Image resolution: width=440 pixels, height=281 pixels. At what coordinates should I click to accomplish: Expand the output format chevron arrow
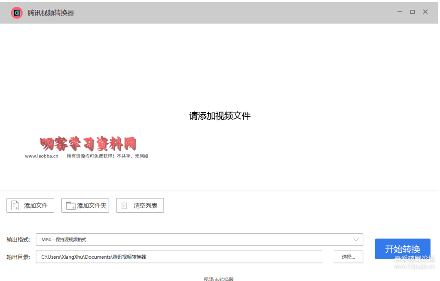(x=356, y=239)
